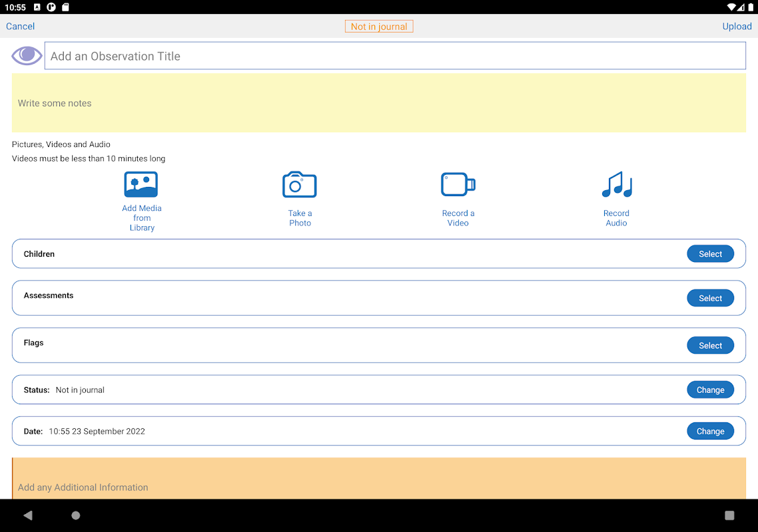Tap the Pictures, Videos and Audio heading

click(61, 144)
